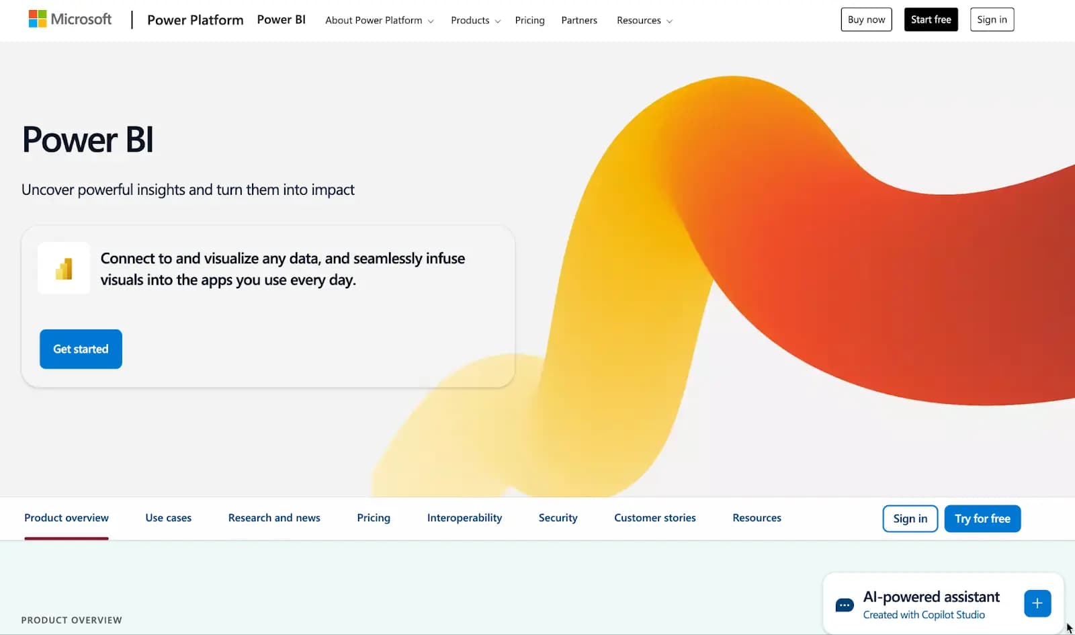Image resolution: width=1075 pixels, height=635 pixels.
Task: Click the Microsoft logo in header
Action: coord(70,19)
